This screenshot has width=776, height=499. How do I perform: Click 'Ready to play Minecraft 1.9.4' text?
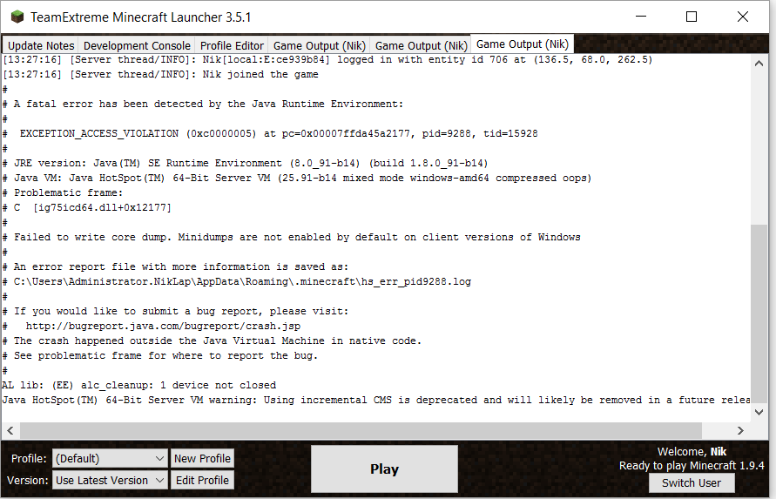coord(692,466)
